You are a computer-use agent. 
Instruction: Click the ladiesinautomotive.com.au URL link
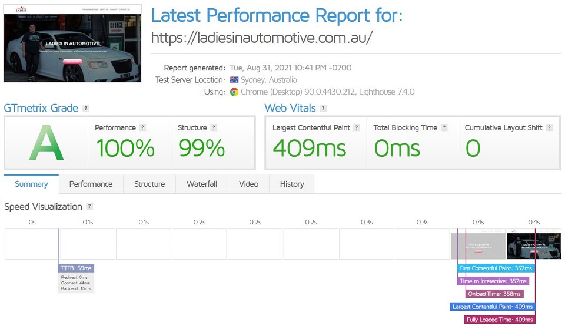click(x=262, y=38)
